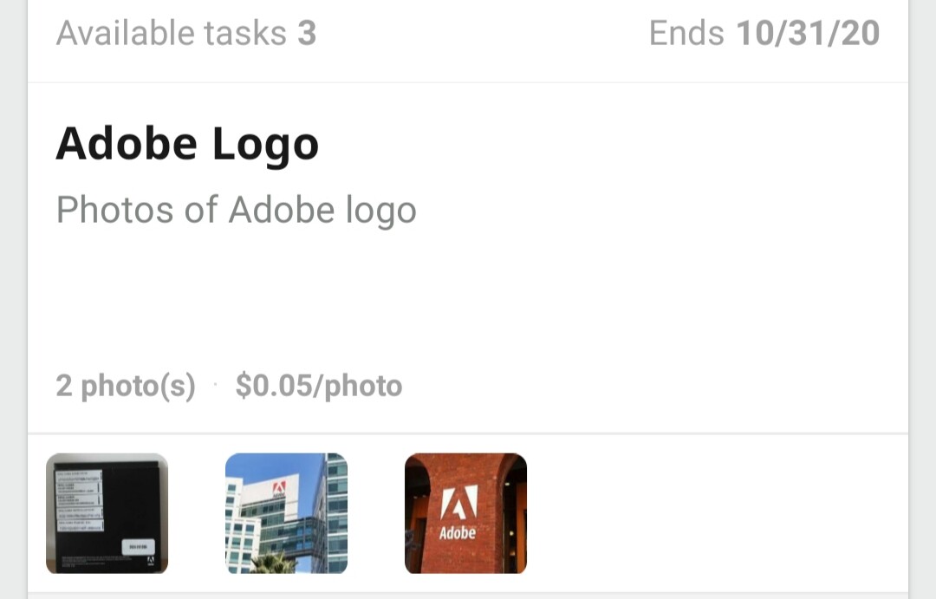
Task: Select the 'Adobe Logo' task title
Action: coord(187,144)
